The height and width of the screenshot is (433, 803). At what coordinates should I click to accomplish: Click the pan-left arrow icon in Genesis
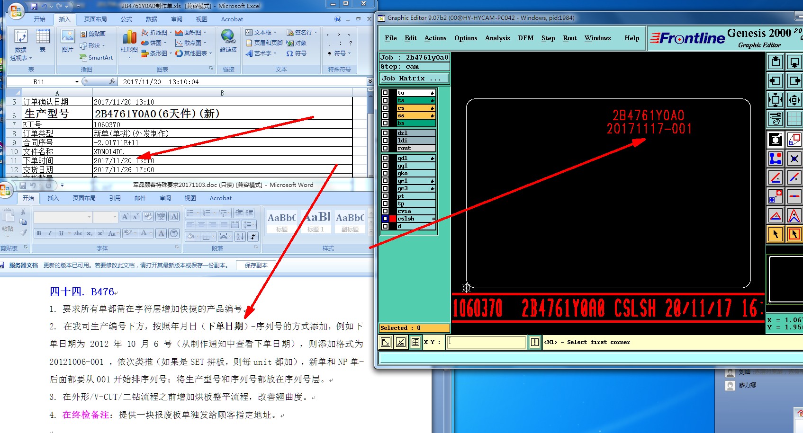[776, 81]
